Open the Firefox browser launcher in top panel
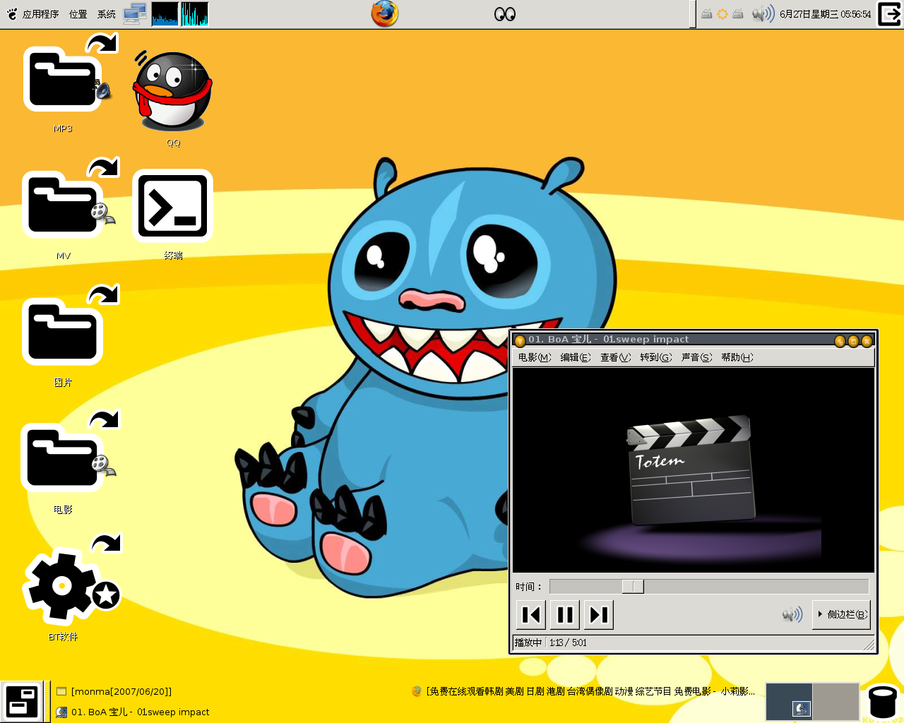Viewport: 904px width, 723px height. 385,13
